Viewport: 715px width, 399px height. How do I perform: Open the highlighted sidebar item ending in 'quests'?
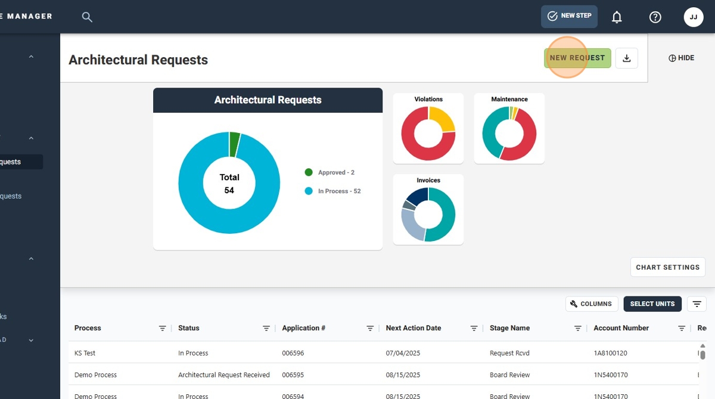point(21,162)
